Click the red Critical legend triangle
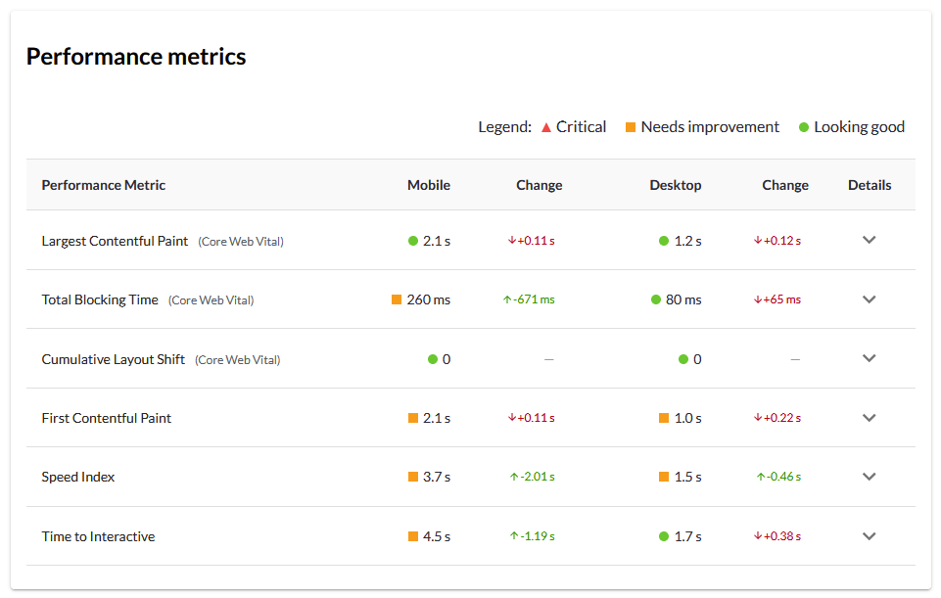This screenshot has width=941, height=598. pos(546,125)
